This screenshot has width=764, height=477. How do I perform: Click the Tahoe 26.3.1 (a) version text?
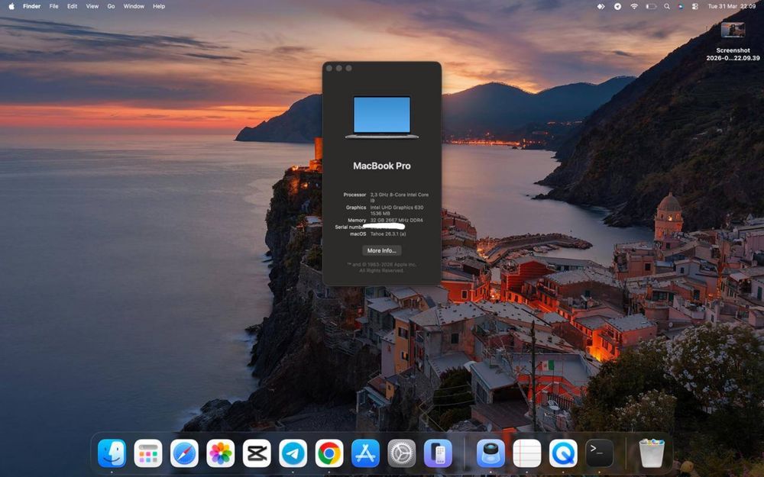(x=388, y=234)
